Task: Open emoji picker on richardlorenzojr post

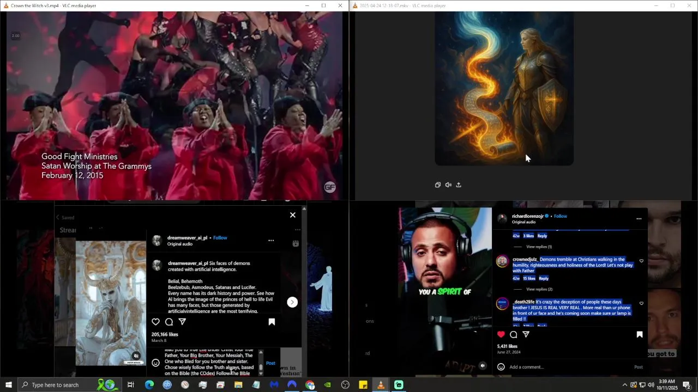Action: coord(501,367)
